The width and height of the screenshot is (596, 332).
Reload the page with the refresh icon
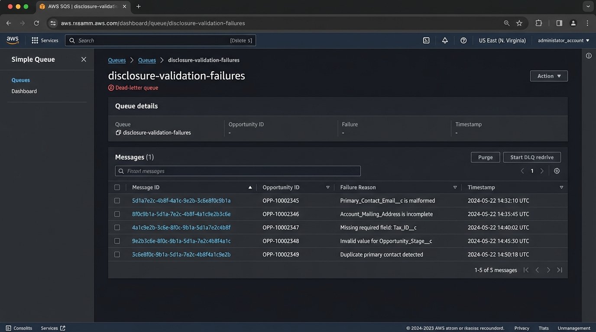click(36, 23)
